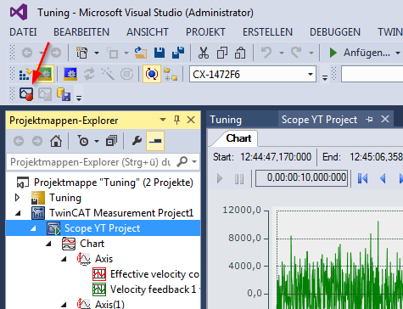Click Home icon in Projektmappen-Explorer
The width and height of the screenshot is (403, 309).
click(56, 141)
